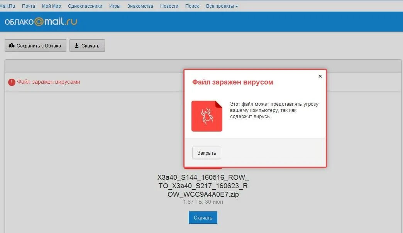Click the Mail.Ru home link
This screenshot has height=233, width=403.
click(x=7, y=6)
